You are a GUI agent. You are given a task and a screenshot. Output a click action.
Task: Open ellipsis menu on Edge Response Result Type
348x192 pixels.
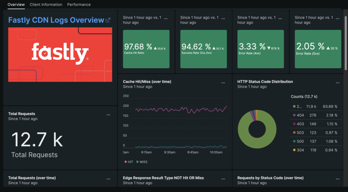coord(223,179)
